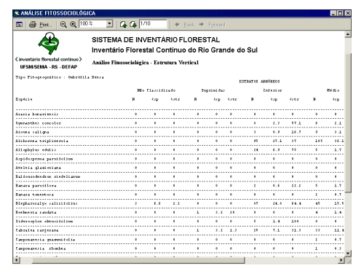This screenshot has height=274, width=364.
Task: Click 'Análise Fitossociológica - Estrutura Vertical' subtitle
Action: 145,63
